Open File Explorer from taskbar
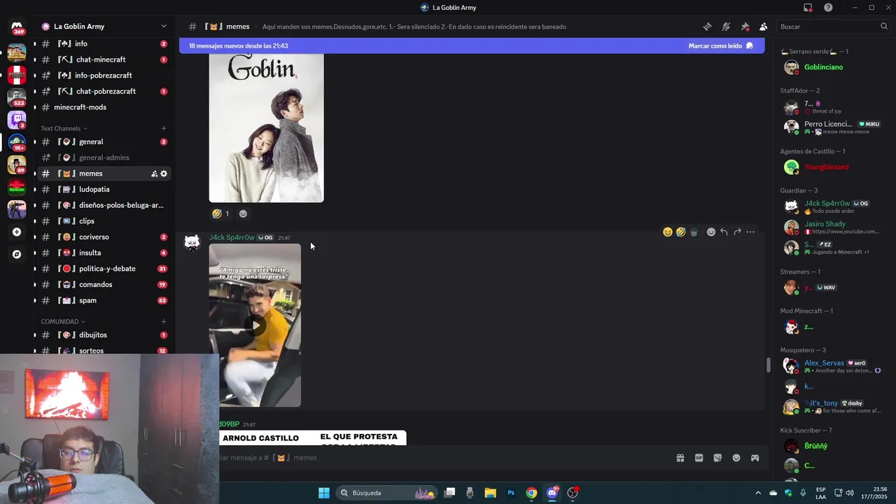Screen dimensions: 896x504 [490, 493]
